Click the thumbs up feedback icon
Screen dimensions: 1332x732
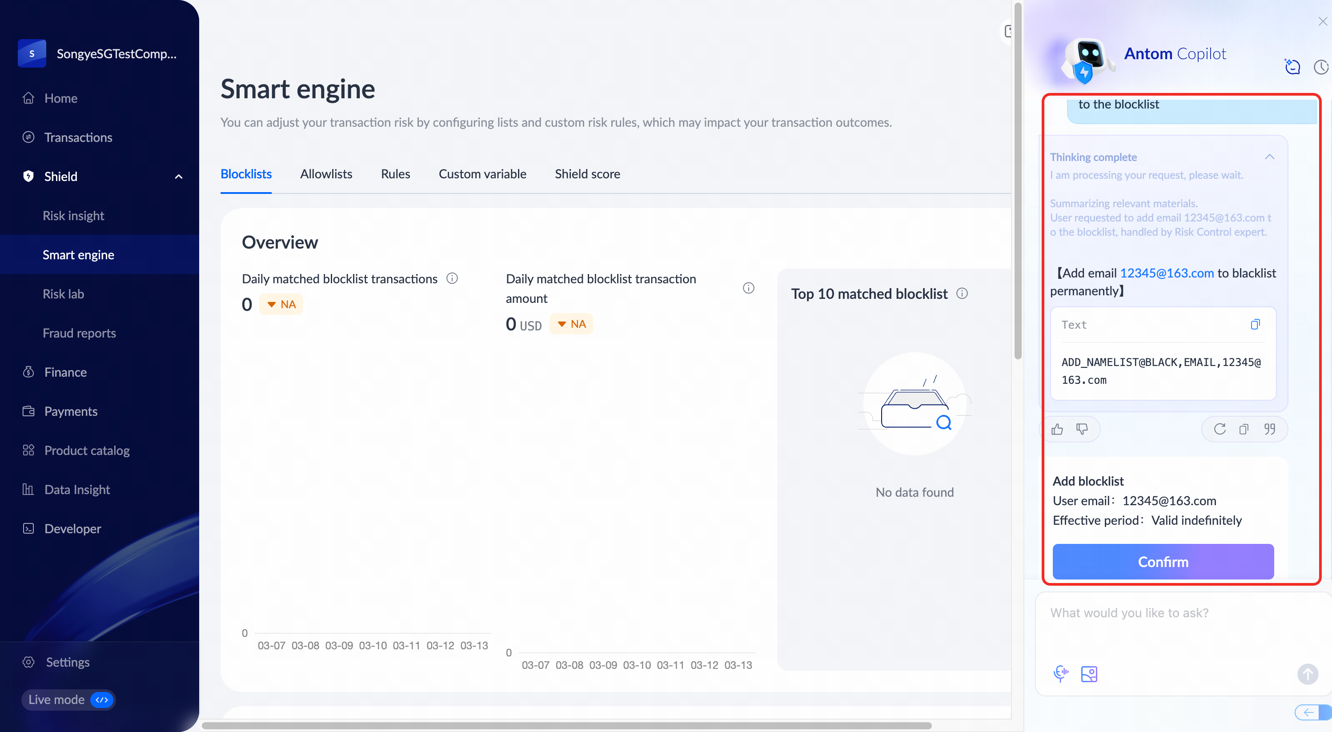[x=1057, y=429]
